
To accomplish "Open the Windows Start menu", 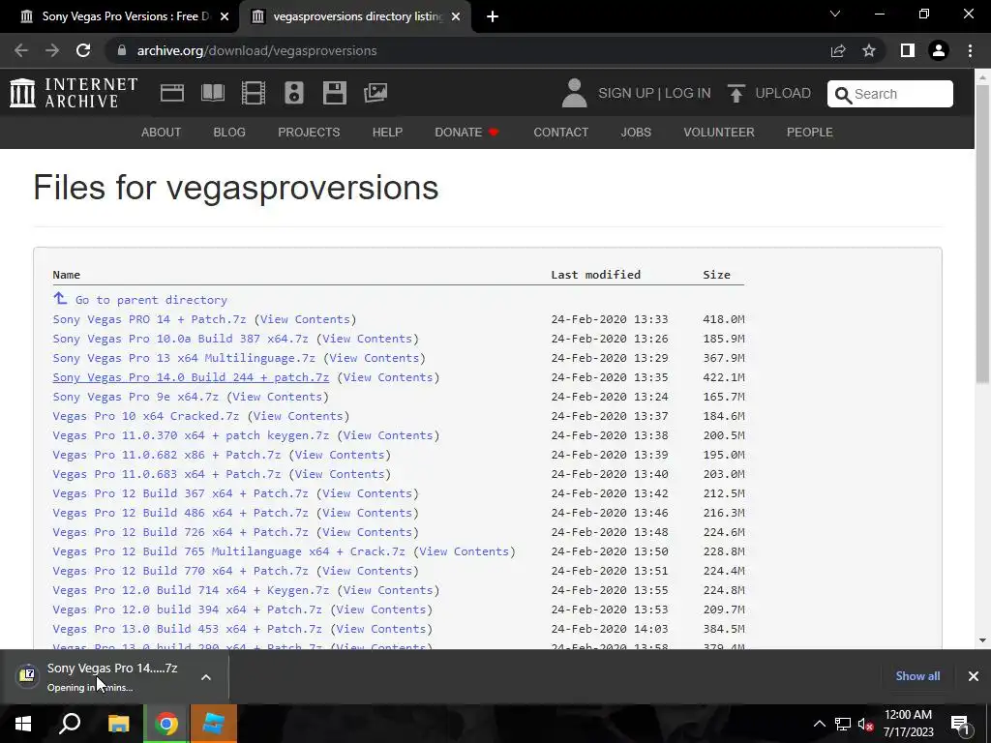I will click(23, 724).
